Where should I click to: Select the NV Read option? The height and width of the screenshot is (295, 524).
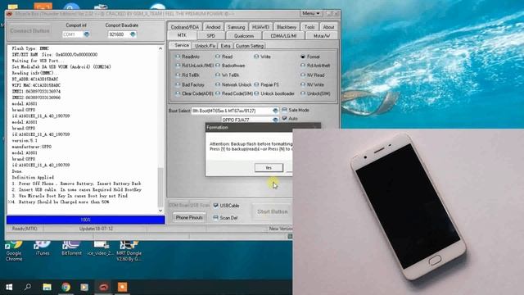click(x=313, y=75)
